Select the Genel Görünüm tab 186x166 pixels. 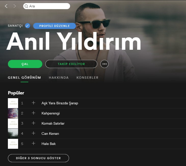tap(24, 78)
